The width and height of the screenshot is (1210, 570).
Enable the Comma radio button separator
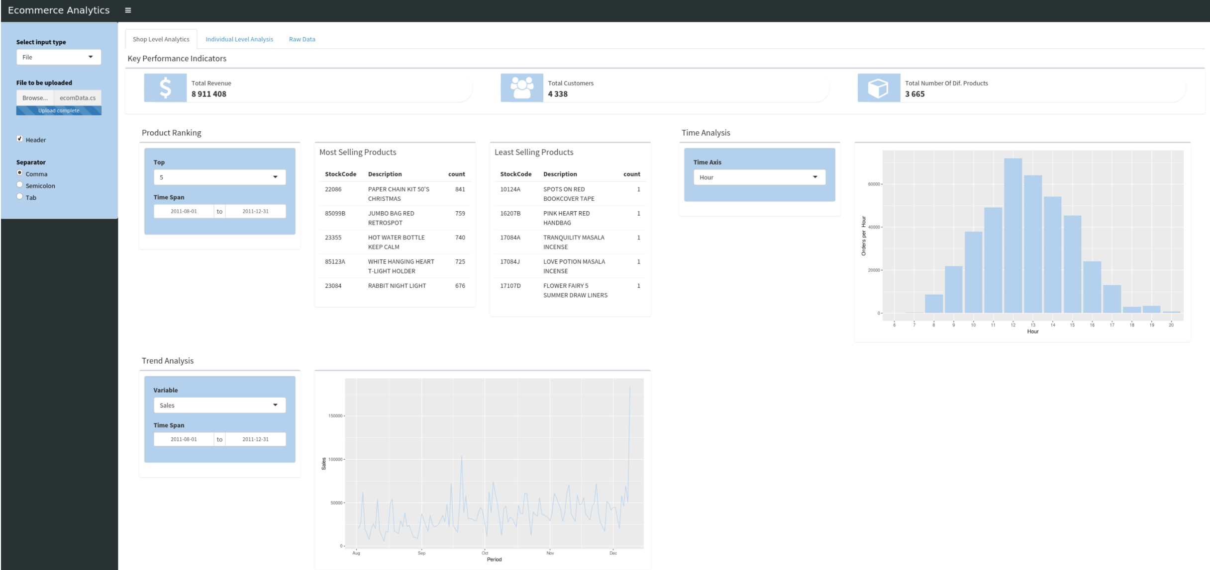pos(18,172)
